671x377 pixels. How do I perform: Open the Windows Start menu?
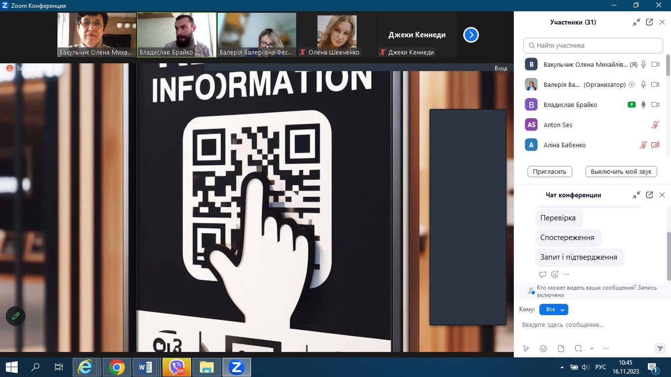(x=12, y=367)
